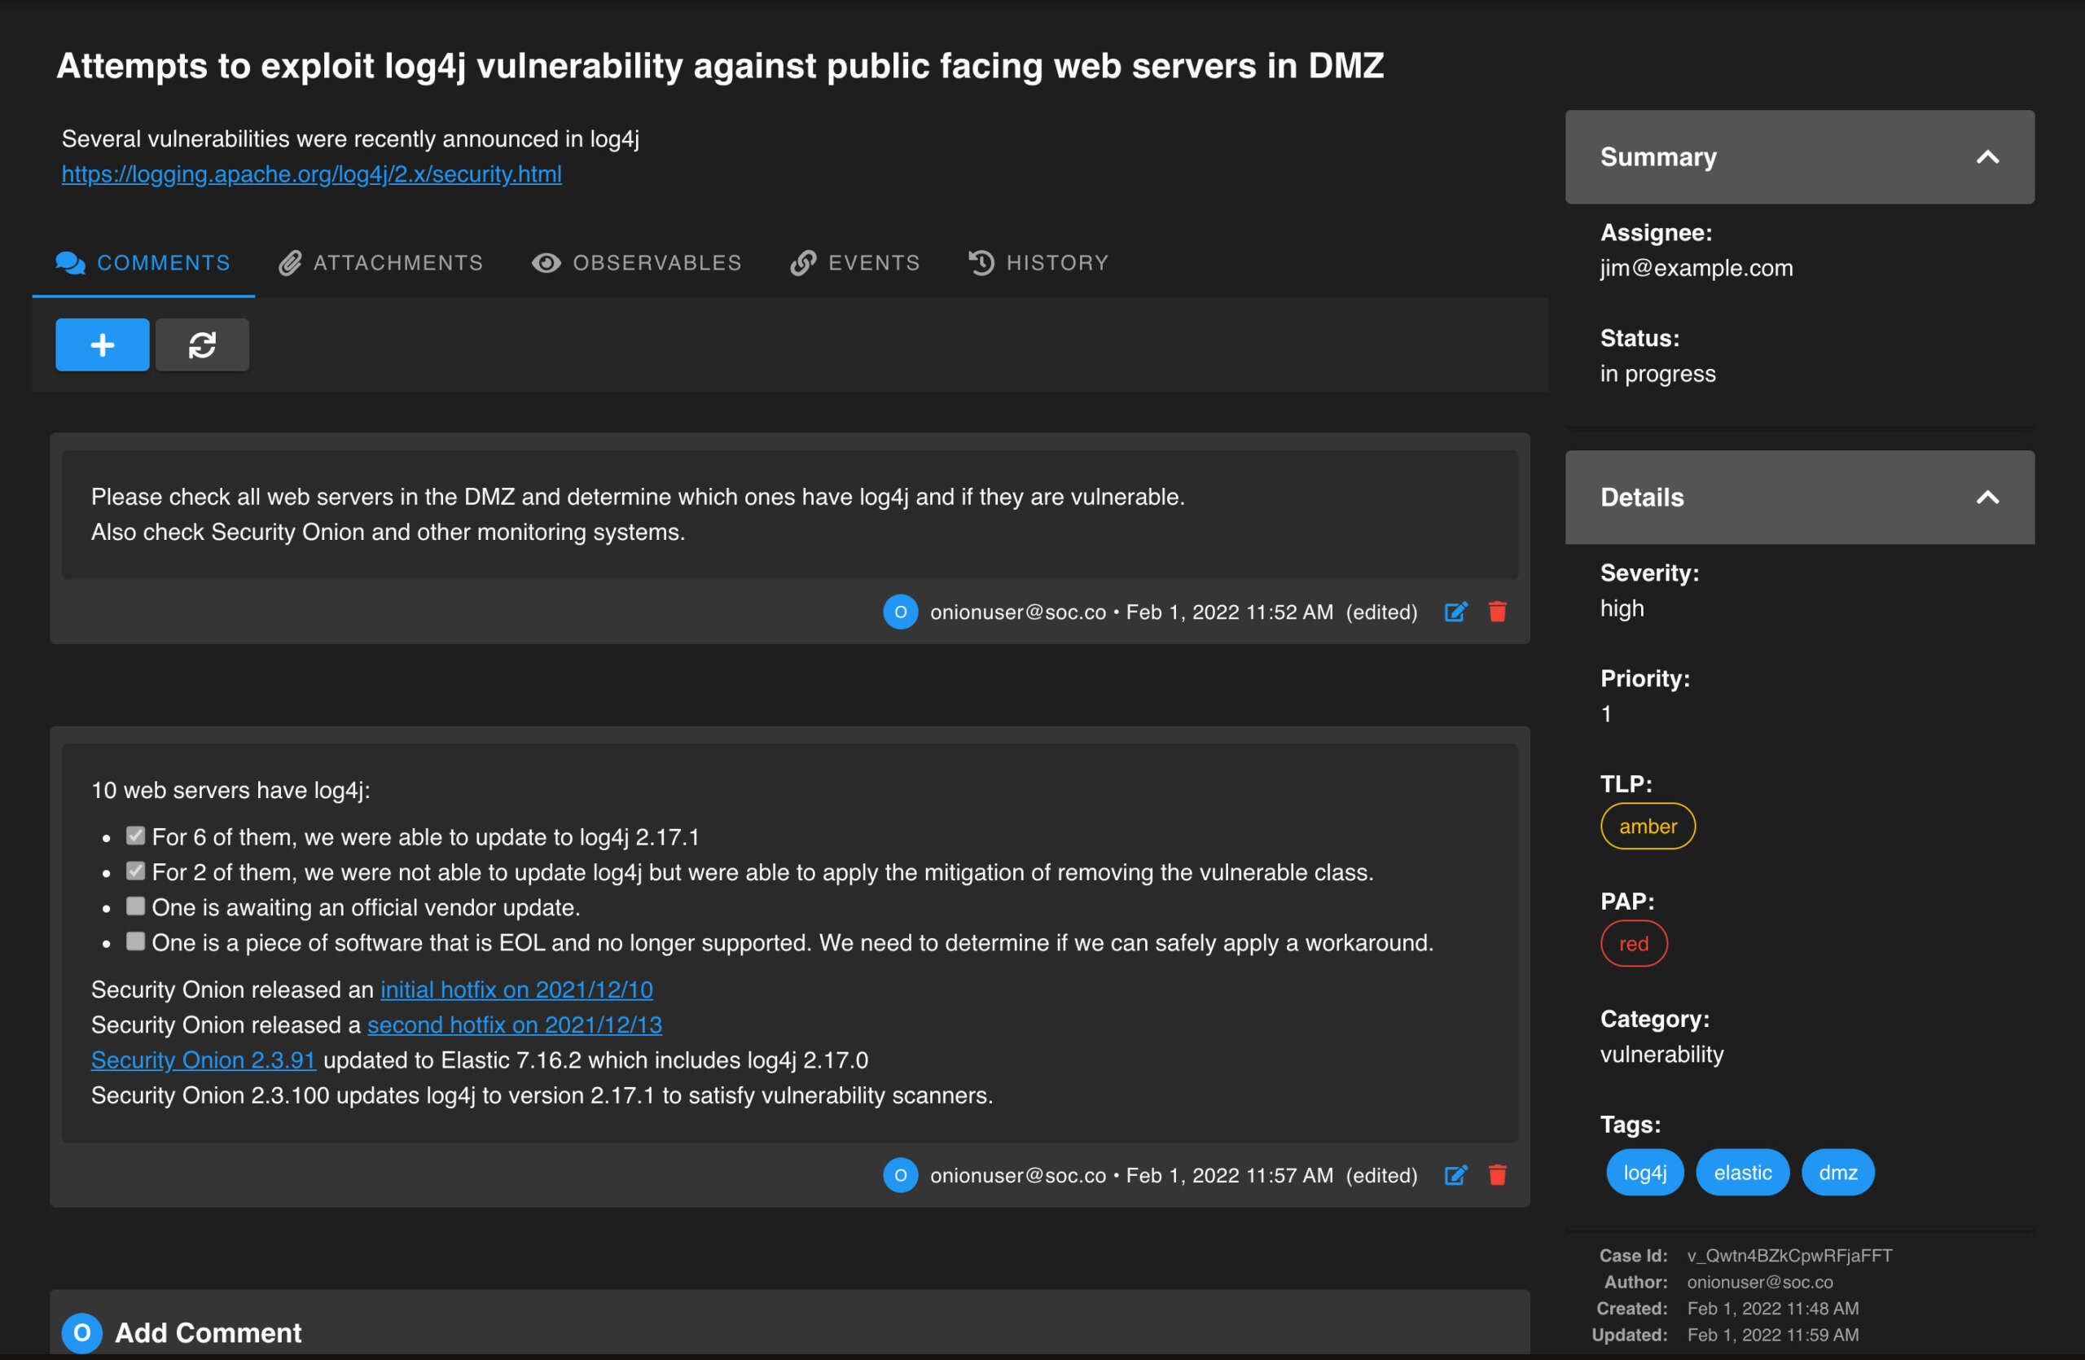This screenshot has width=2085, height=1360.
Task: Collapse the Summary panel
Action: (x=1987, y=156)
